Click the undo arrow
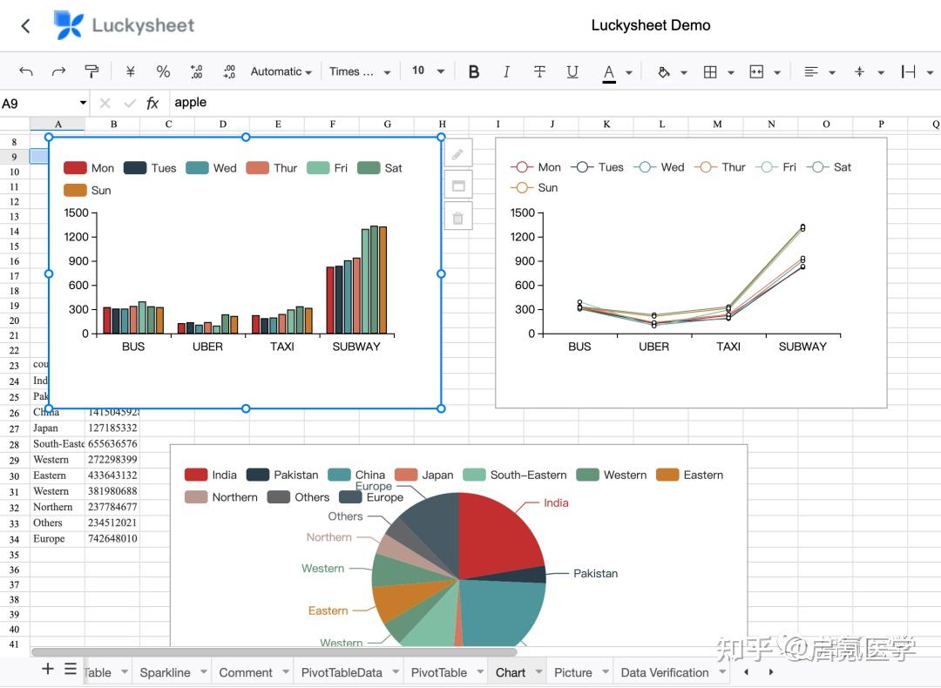The width and height of the screenshot is (941, 688). (24, 71)
